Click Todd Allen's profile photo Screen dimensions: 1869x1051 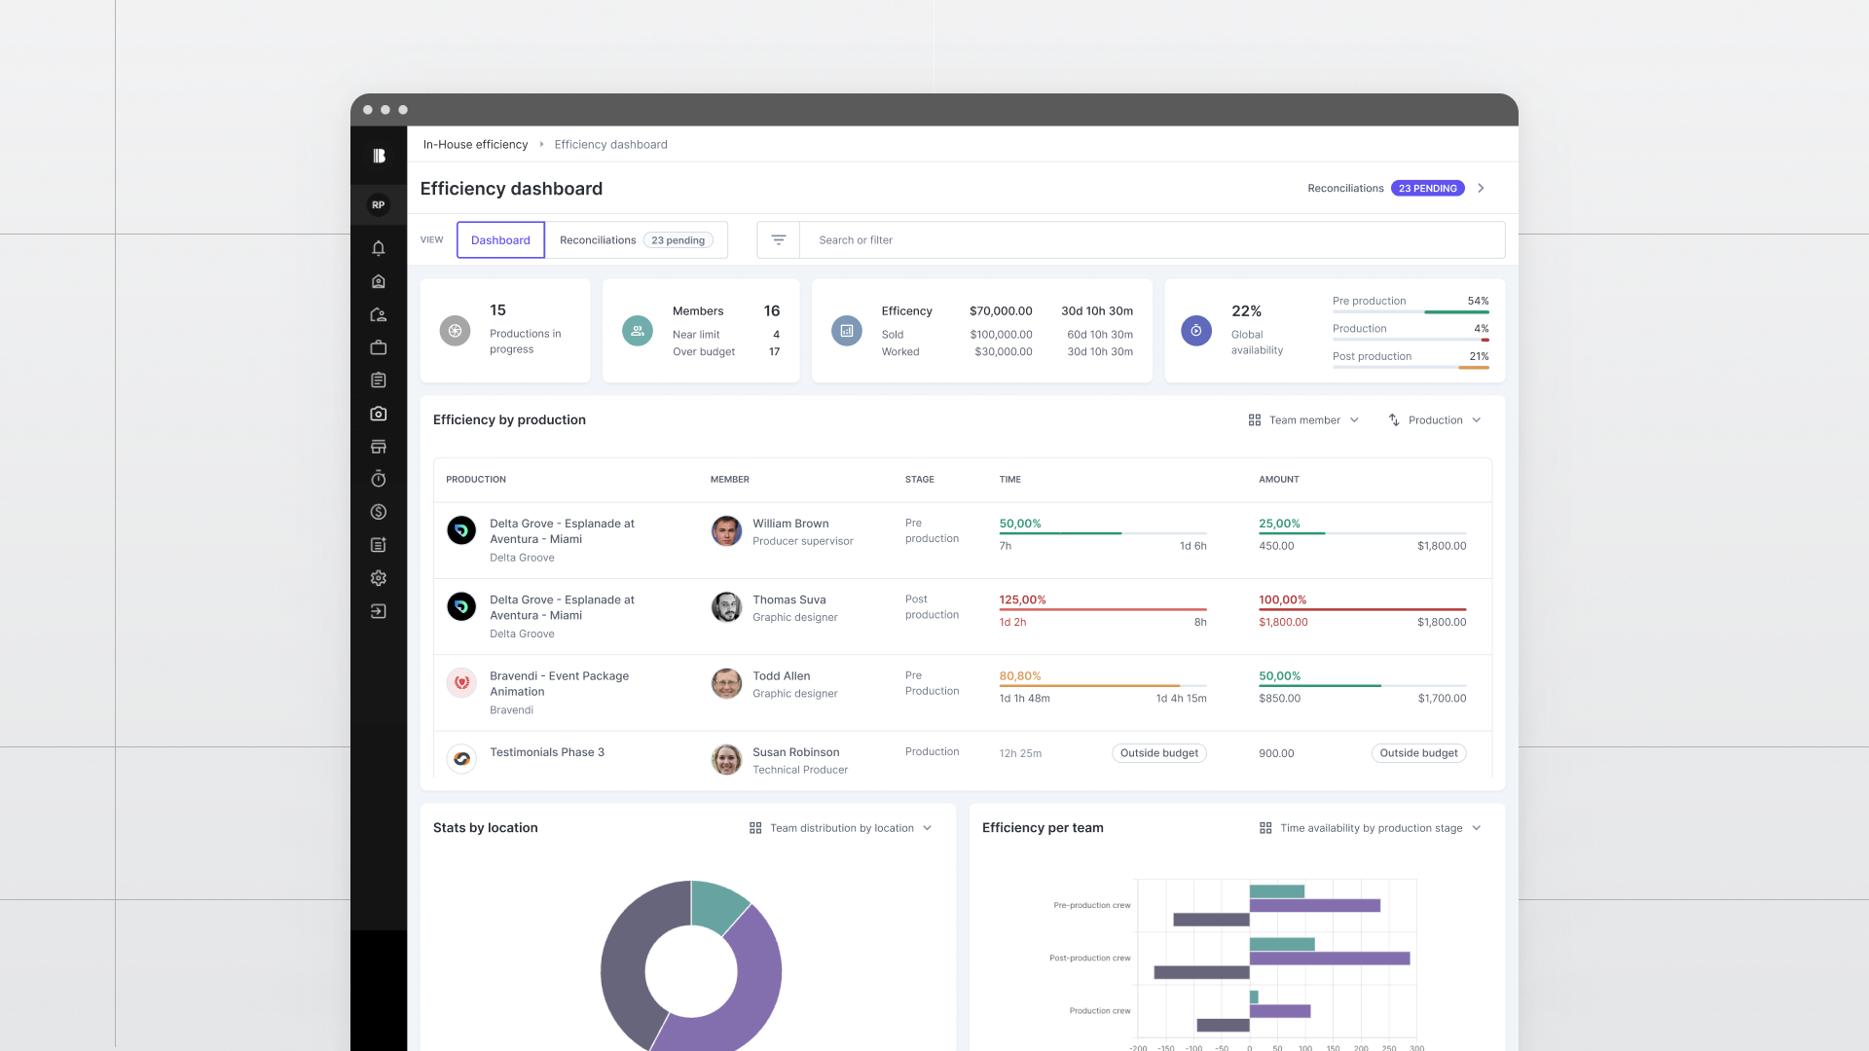click(726, 683)
